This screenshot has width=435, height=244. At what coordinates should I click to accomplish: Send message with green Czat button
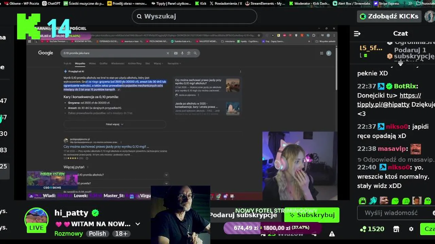428,229
